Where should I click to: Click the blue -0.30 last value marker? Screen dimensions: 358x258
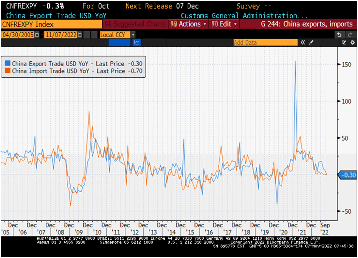click(x=347, y=175)
